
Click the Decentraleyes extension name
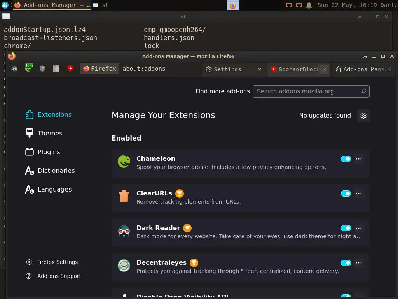(161, 262)
